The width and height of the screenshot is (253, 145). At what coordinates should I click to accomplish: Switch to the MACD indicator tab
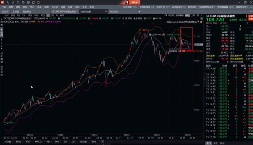[x=38, y=142]
